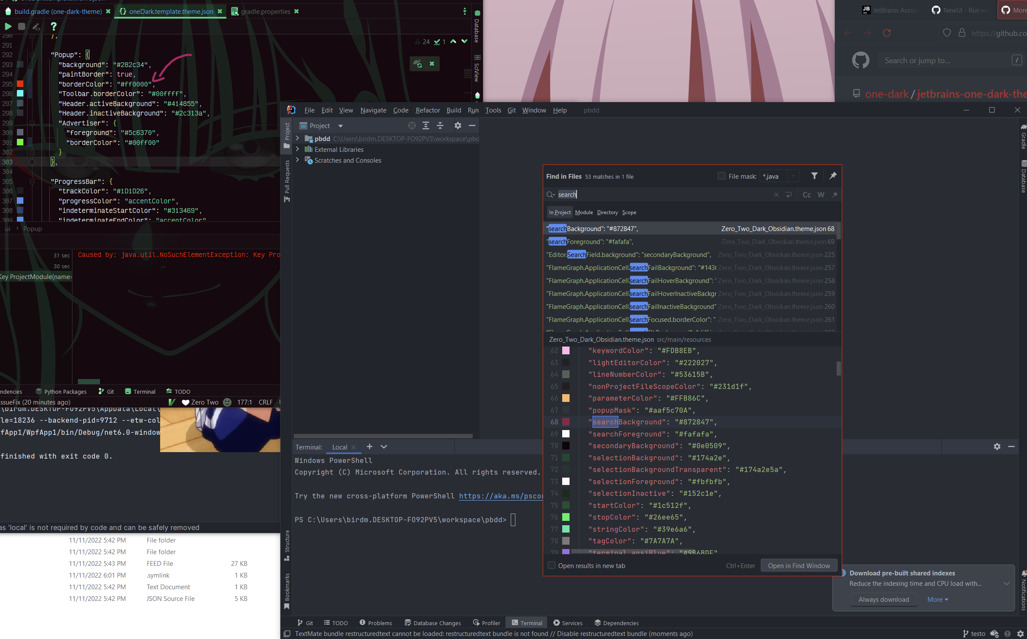Toggle match case (Cc) in search
The height and width of the screenshot is (639, 1027).
(806, 195)
